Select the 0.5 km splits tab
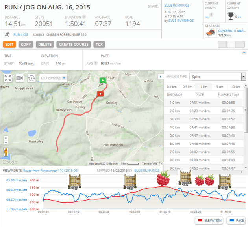Screen dimensions: 248x227 (187, 87)
